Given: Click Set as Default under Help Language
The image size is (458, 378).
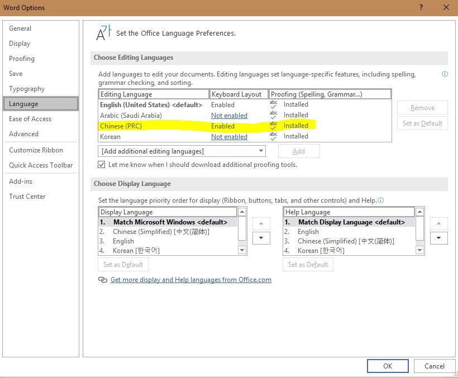Looking at the screenshot, I should coord(308,265).
